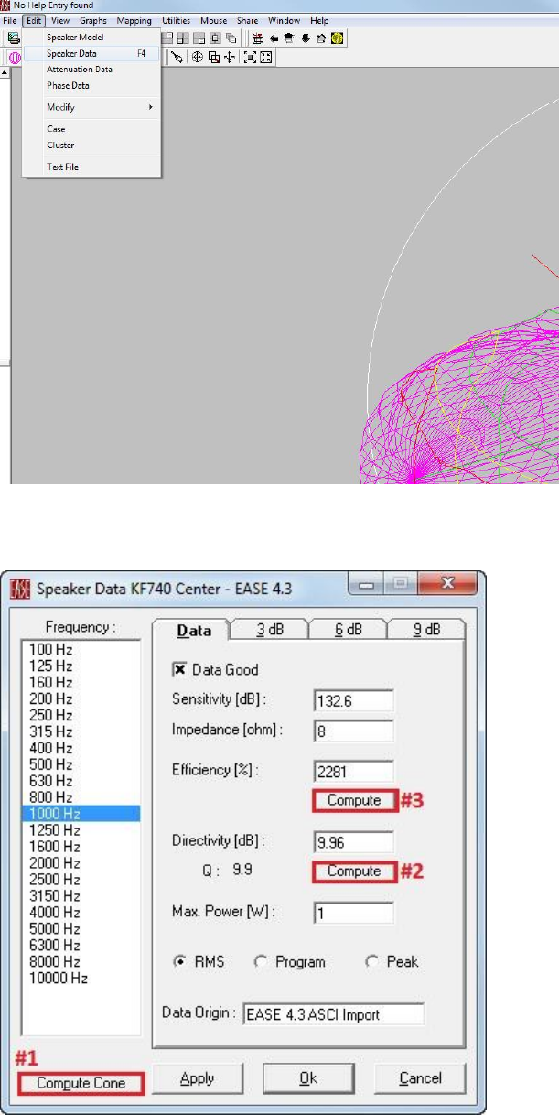
Task: Open the Window menu
Action: tap(284, 20)
